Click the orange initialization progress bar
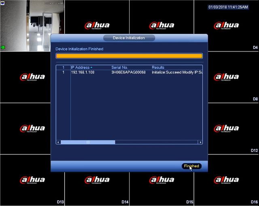This screenshot has height=206, width=259. click(129, 56)
